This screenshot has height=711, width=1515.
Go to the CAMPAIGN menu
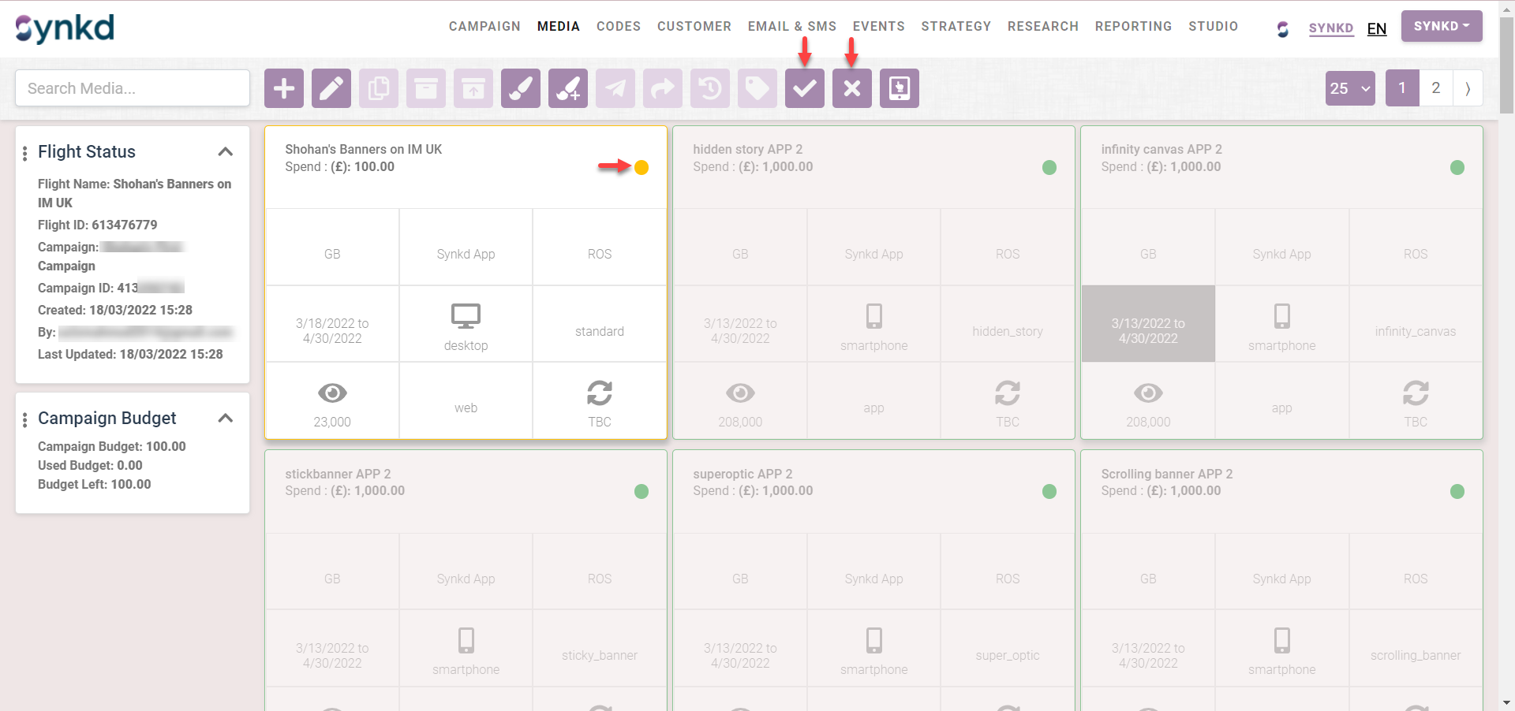tap(484, 27)
